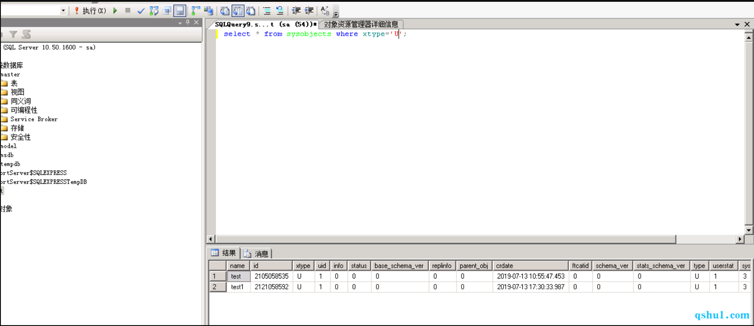
Task: Switch to 对象资源管理器详细信息 tab
Action: click(x=361, y=24)
